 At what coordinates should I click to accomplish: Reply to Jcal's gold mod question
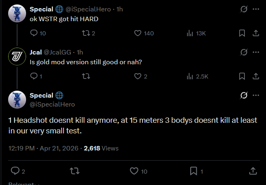pos(34,76)
